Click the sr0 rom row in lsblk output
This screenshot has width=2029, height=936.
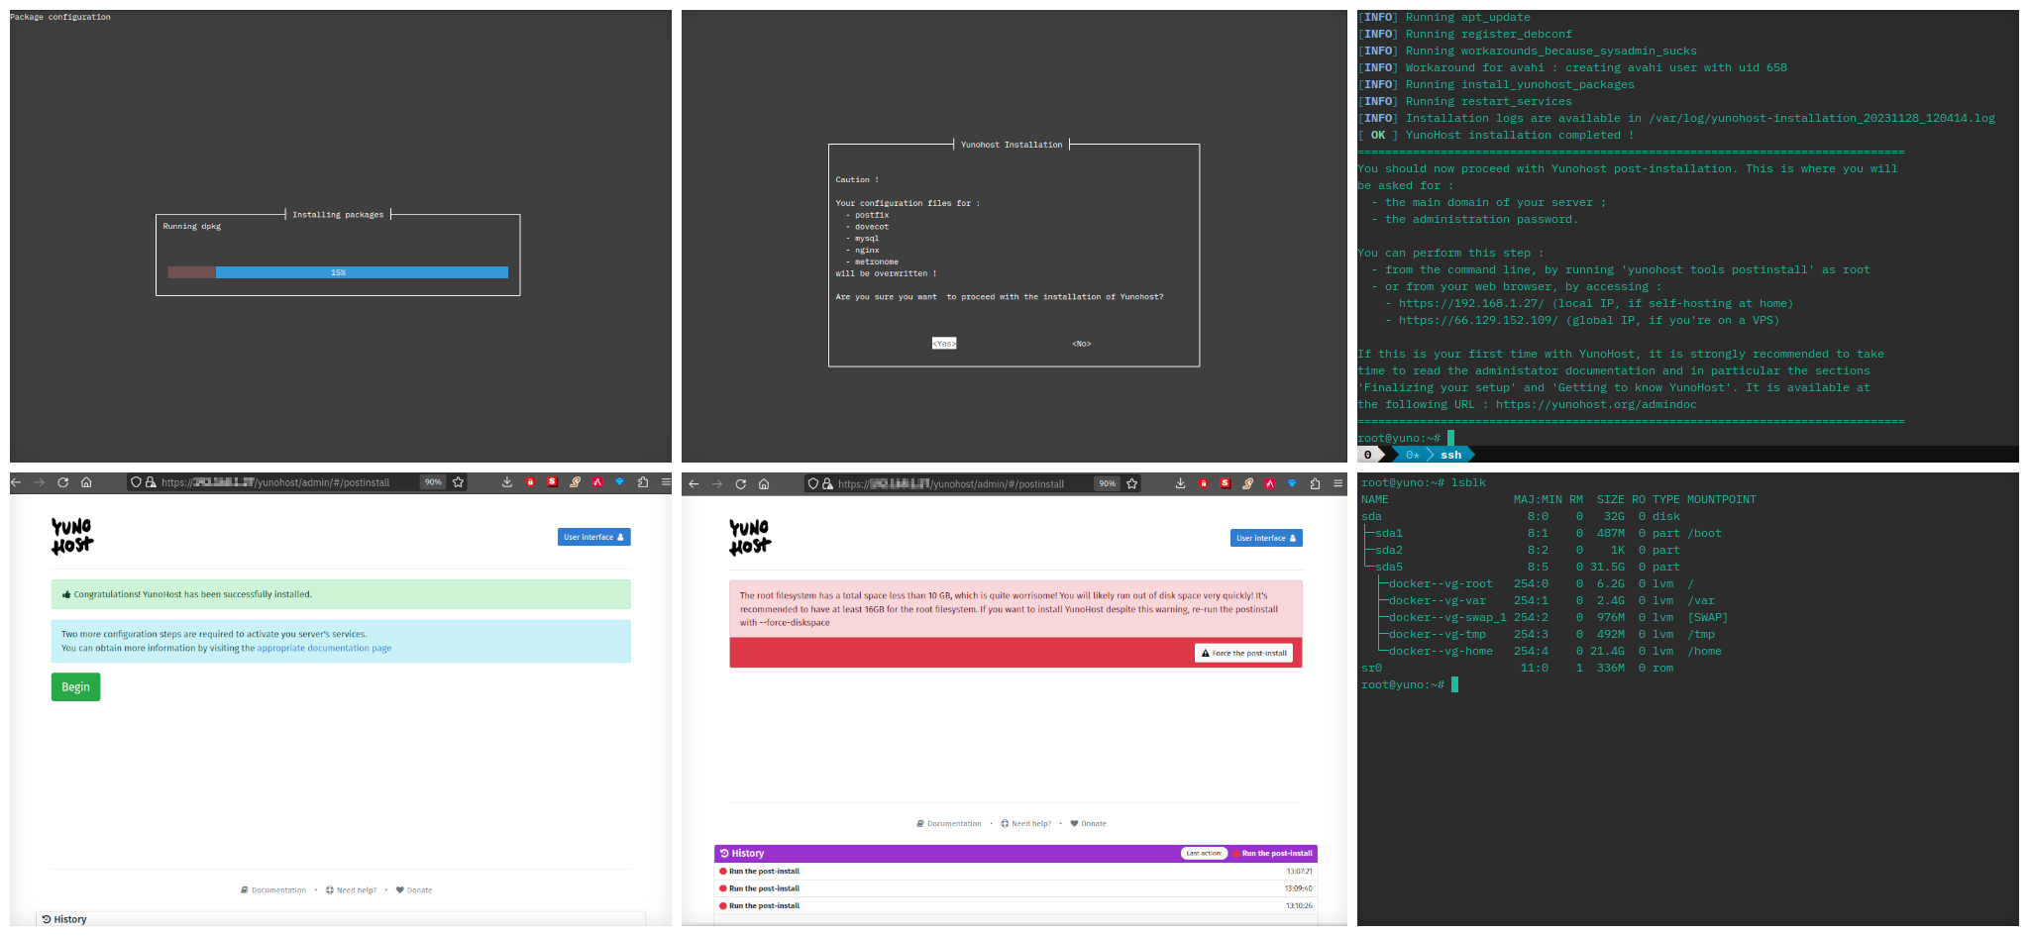coord(1518,668)
